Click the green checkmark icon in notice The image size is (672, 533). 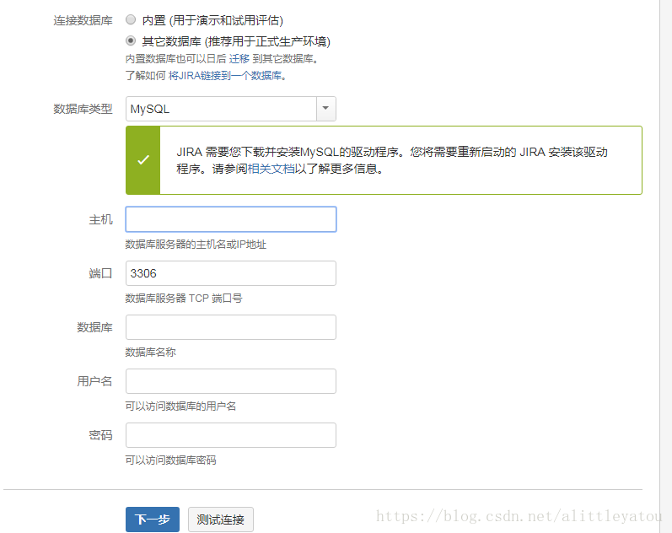pyautogui.click(x=143, y=160)
